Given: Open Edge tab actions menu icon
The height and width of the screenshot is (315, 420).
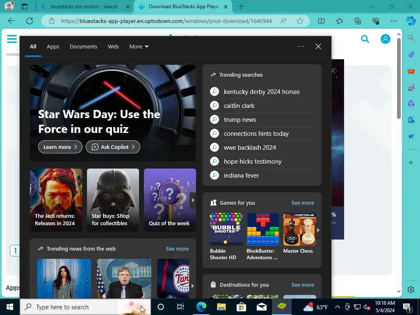Looking at the screenshot, I should [x=25, y=7].
